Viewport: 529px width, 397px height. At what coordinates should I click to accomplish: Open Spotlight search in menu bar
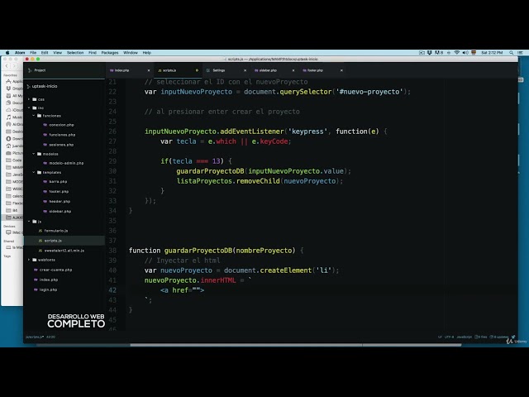coord(511,53)
